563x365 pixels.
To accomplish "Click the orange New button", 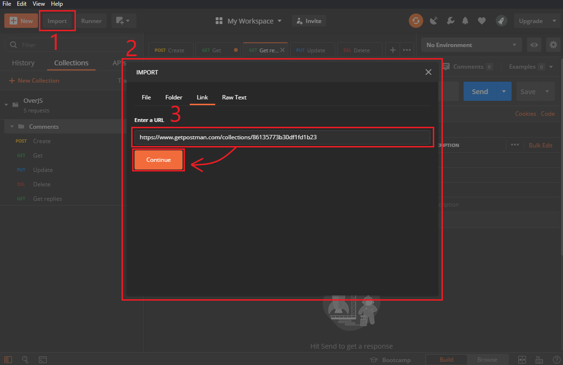I will (21, 21).
